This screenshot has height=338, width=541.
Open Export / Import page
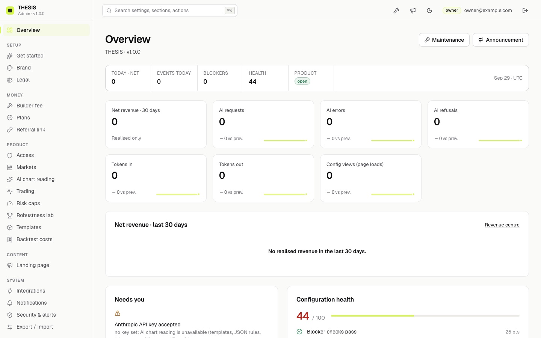click(47, 327)
